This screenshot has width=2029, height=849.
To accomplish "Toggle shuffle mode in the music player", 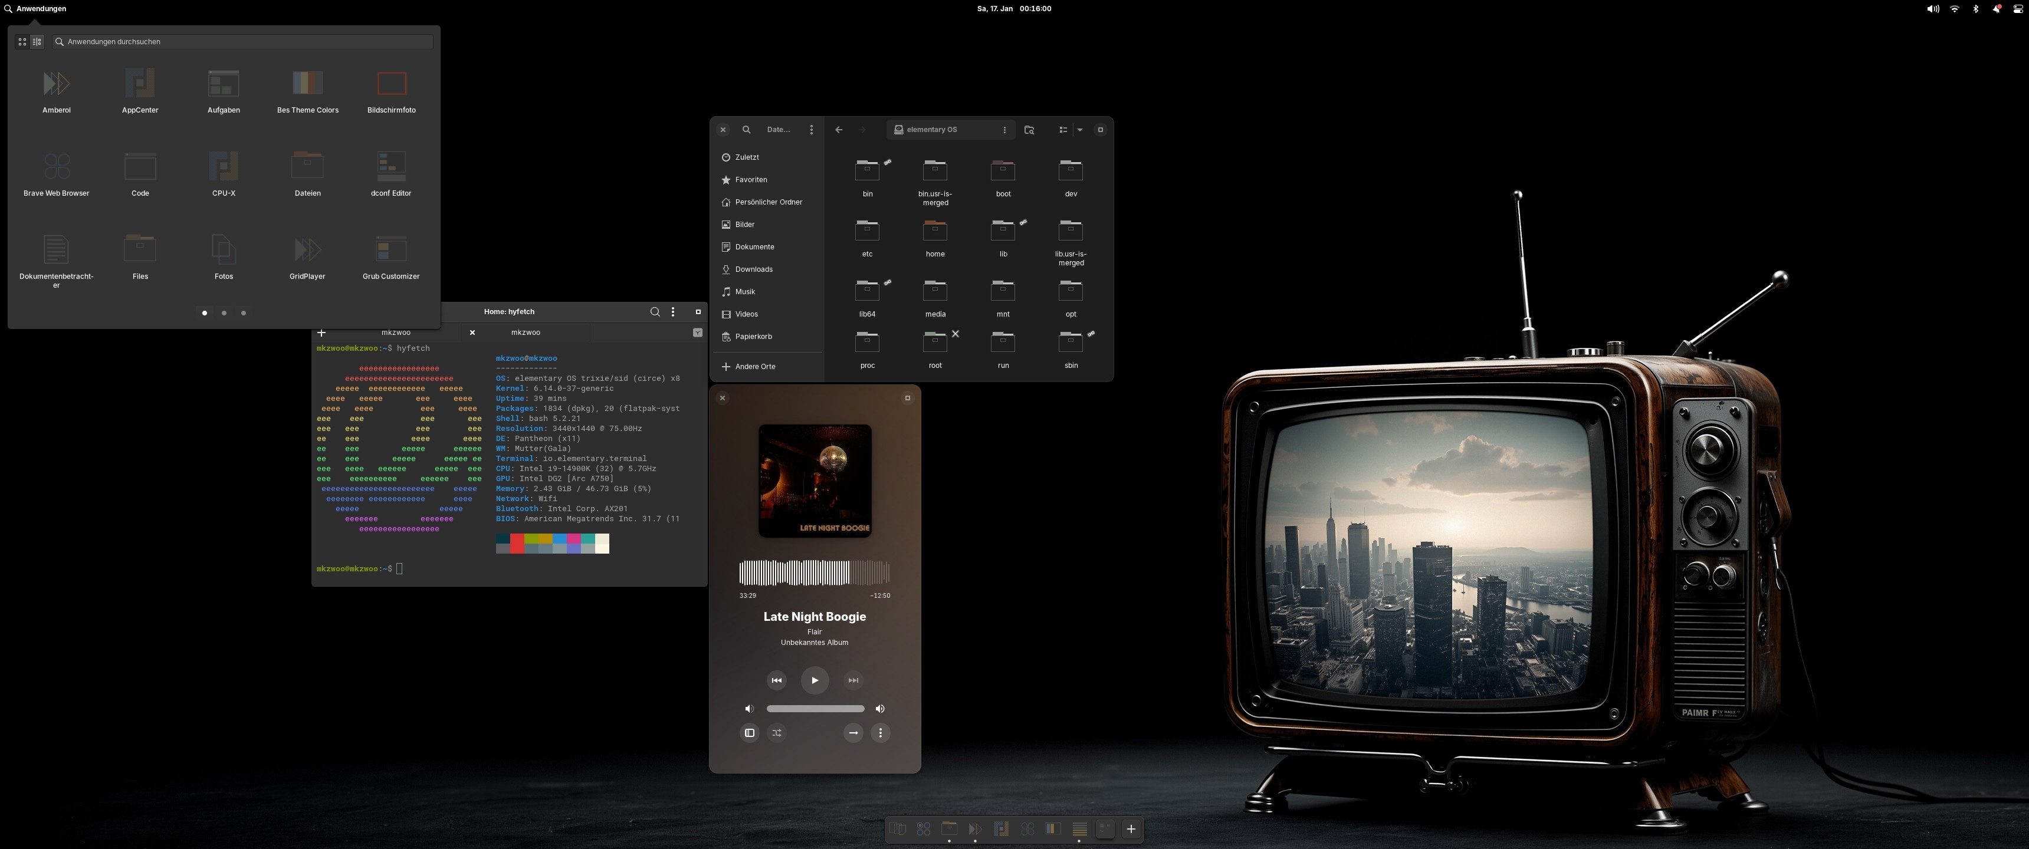I will 777,733.
